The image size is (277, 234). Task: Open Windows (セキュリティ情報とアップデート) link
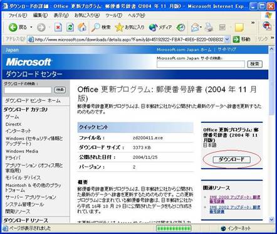click(34, 141)
